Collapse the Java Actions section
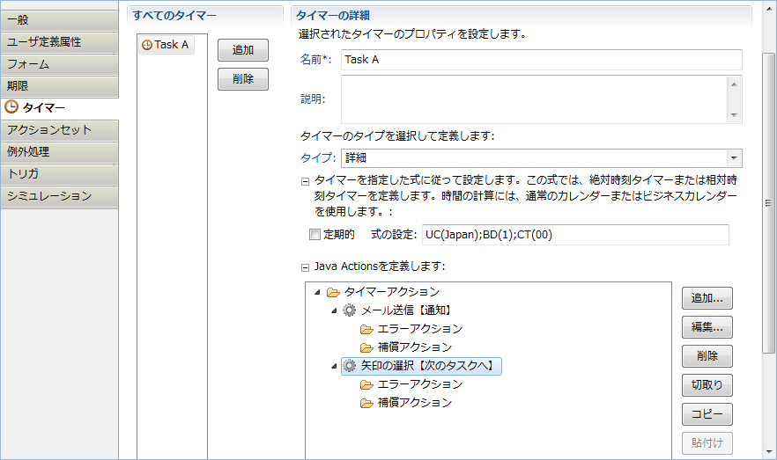 coord(305,267)
